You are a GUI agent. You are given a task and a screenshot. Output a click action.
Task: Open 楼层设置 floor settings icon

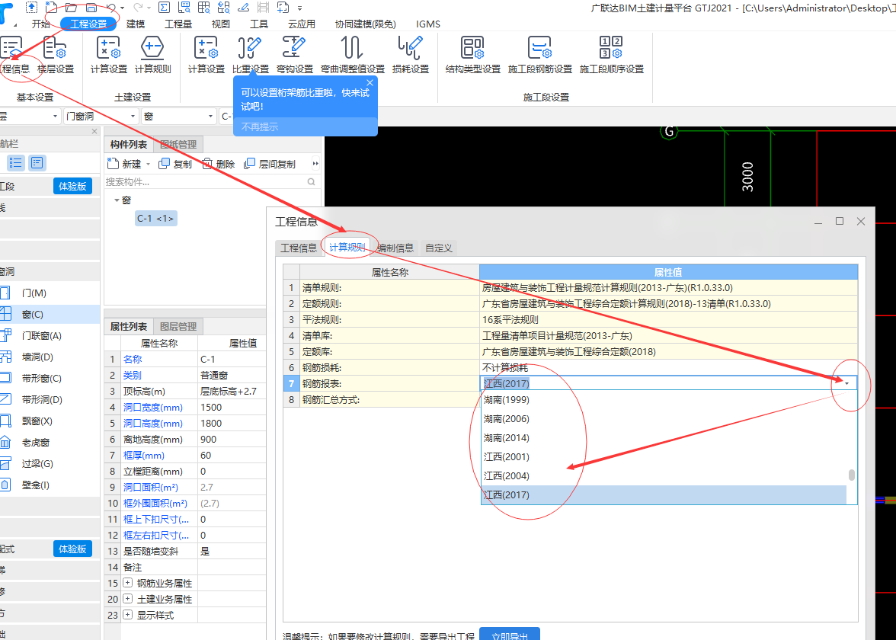click(x=56, y=55)
